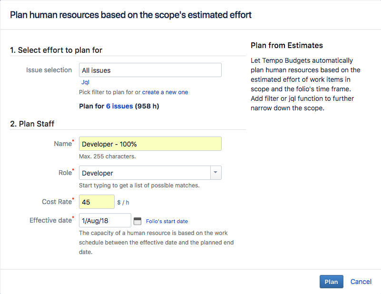Apply Folio's start date to Effective date
Screen dimensions: 381x294
[x=166, y=221]
